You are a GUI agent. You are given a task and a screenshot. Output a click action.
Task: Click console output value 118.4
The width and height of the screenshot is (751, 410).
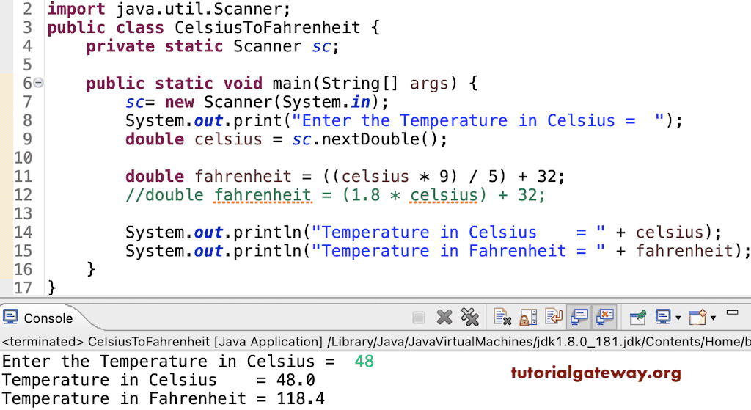pyautogui.click(x=300, y=398)
